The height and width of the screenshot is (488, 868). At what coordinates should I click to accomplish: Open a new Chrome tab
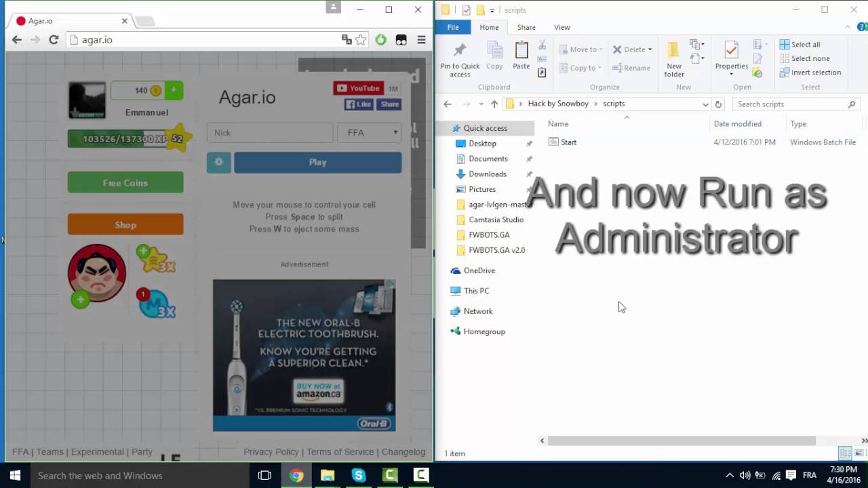pyautogui.click(x=144, y=22)
